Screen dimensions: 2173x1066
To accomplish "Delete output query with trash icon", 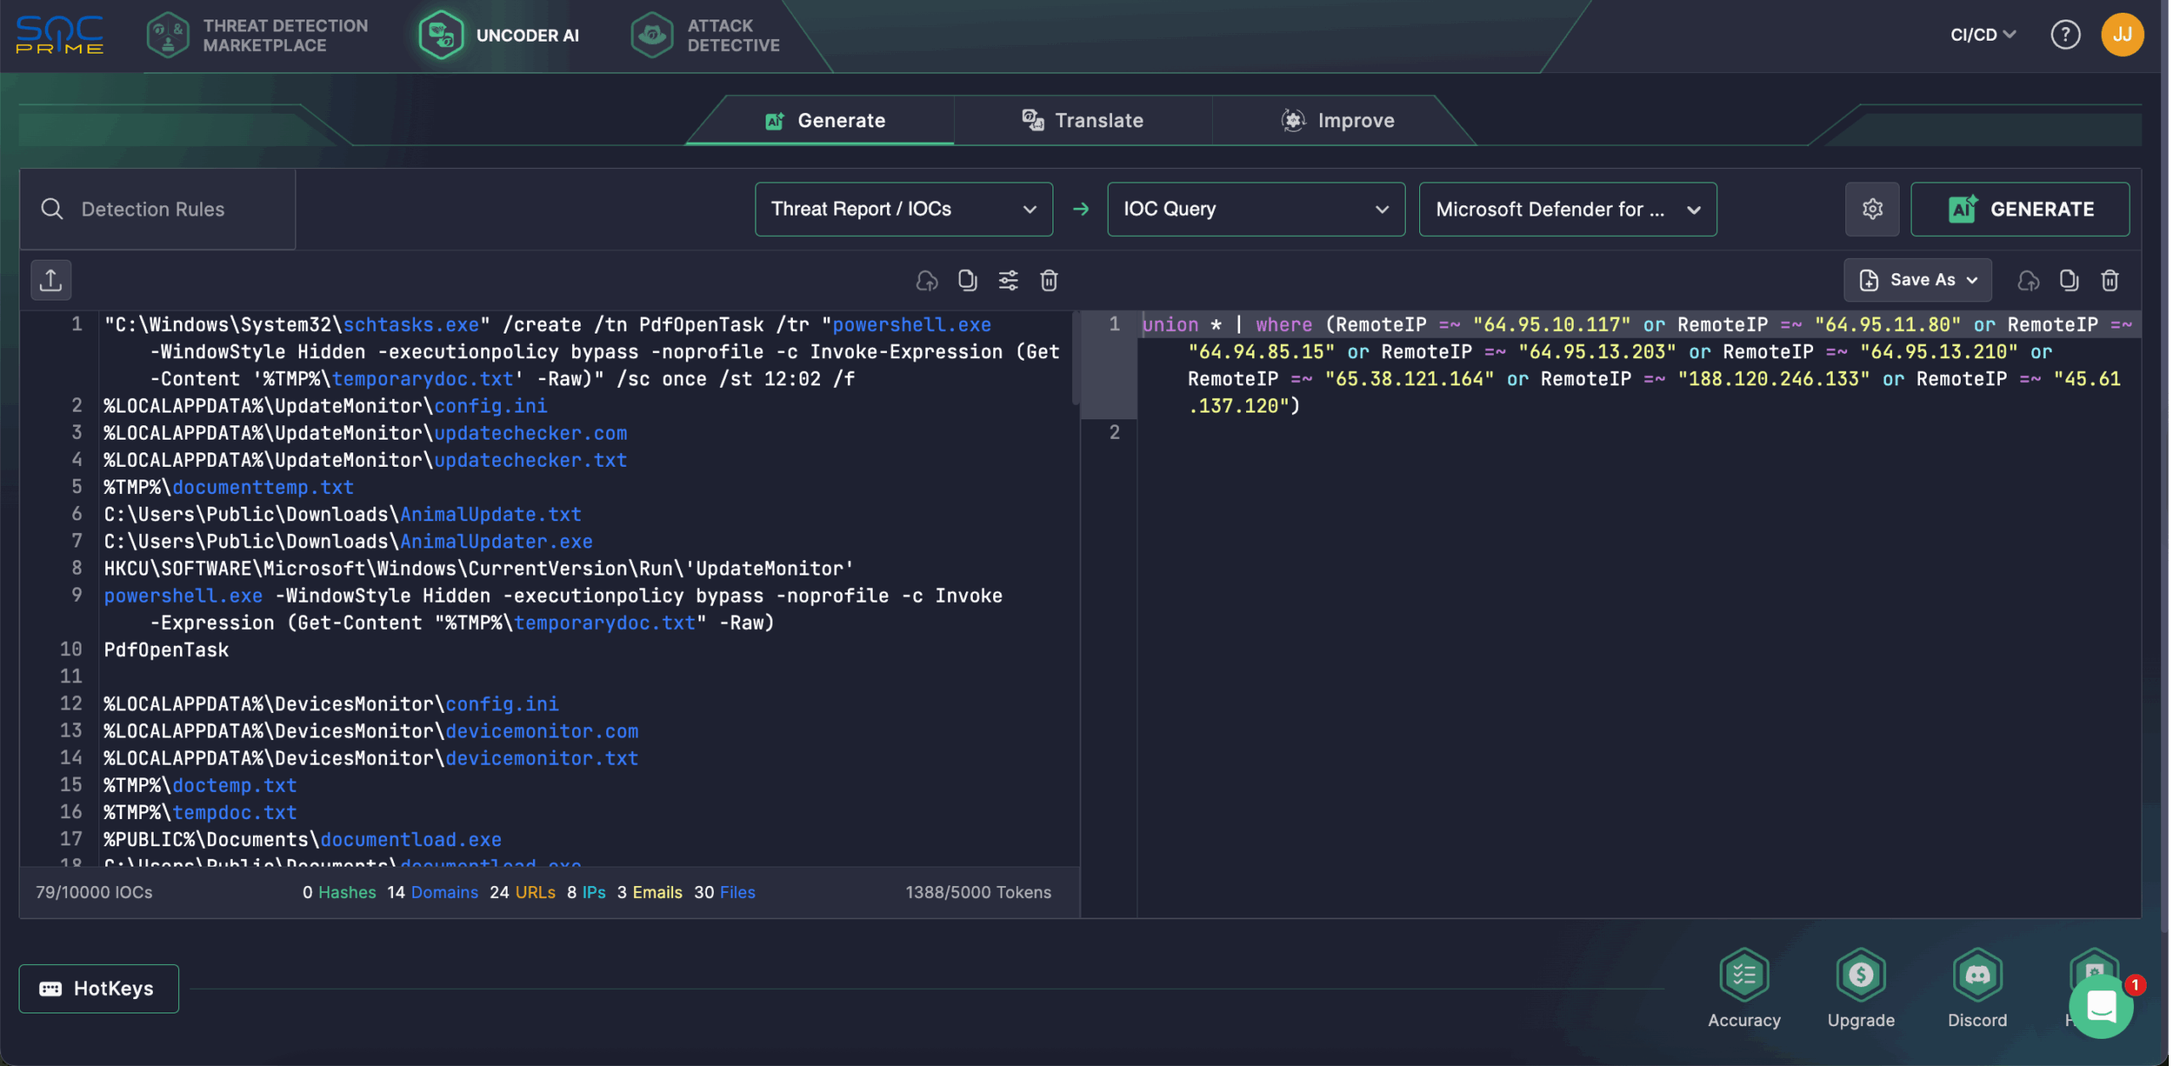I will pyautogui.click(x=2109, y=280).
